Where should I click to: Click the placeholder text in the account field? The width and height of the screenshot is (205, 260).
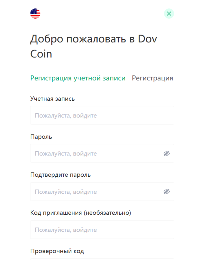coord(66,115)
